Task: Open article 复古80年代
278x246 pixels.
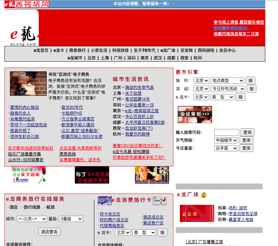Action: pos(72,107)
